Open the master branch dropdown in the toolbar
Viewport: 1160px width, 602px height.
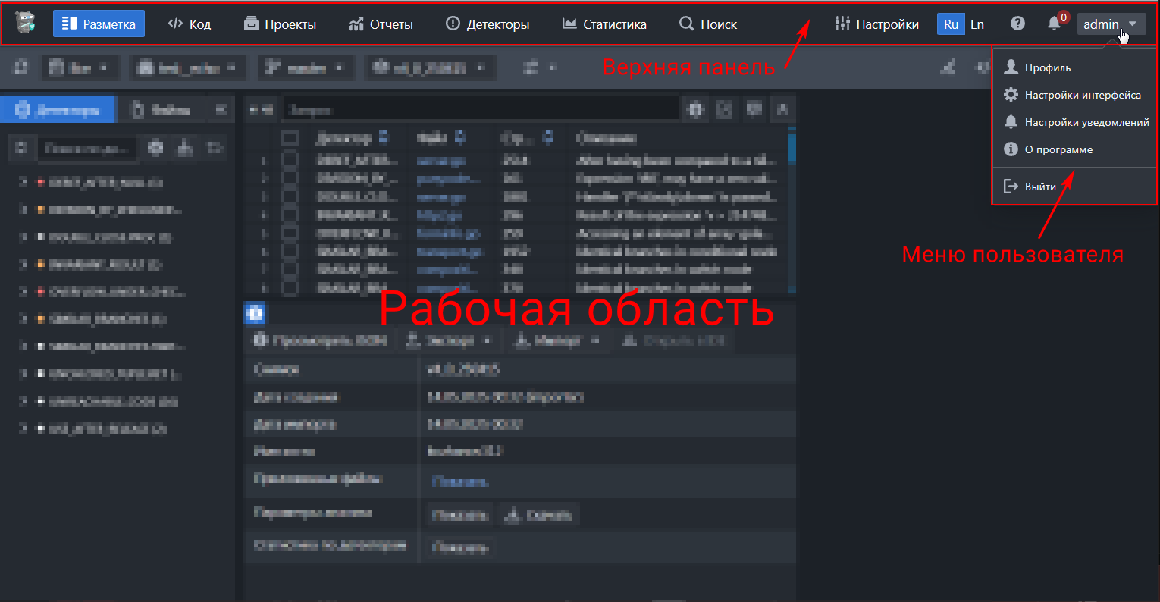[x=305, y=67]
